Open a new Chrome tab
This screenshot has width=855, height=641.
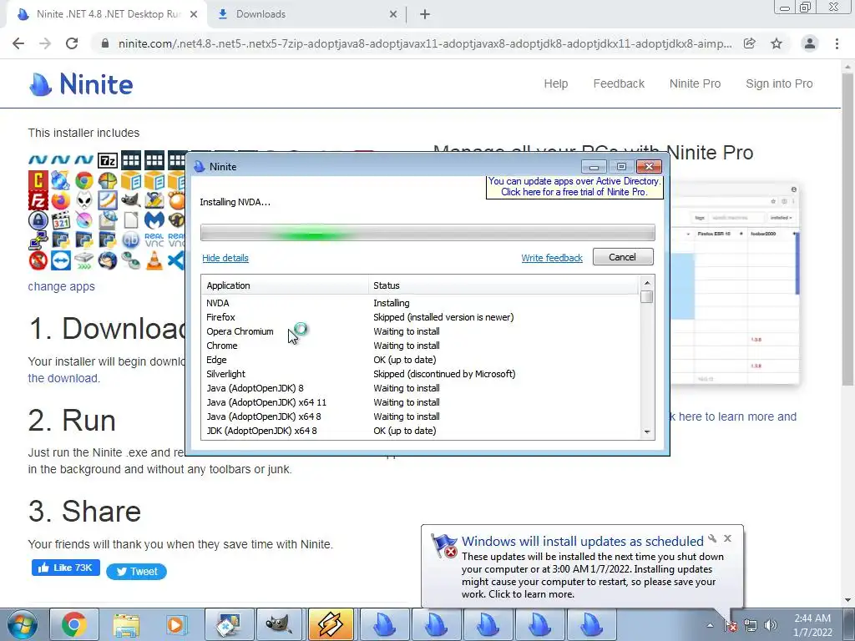425,15
